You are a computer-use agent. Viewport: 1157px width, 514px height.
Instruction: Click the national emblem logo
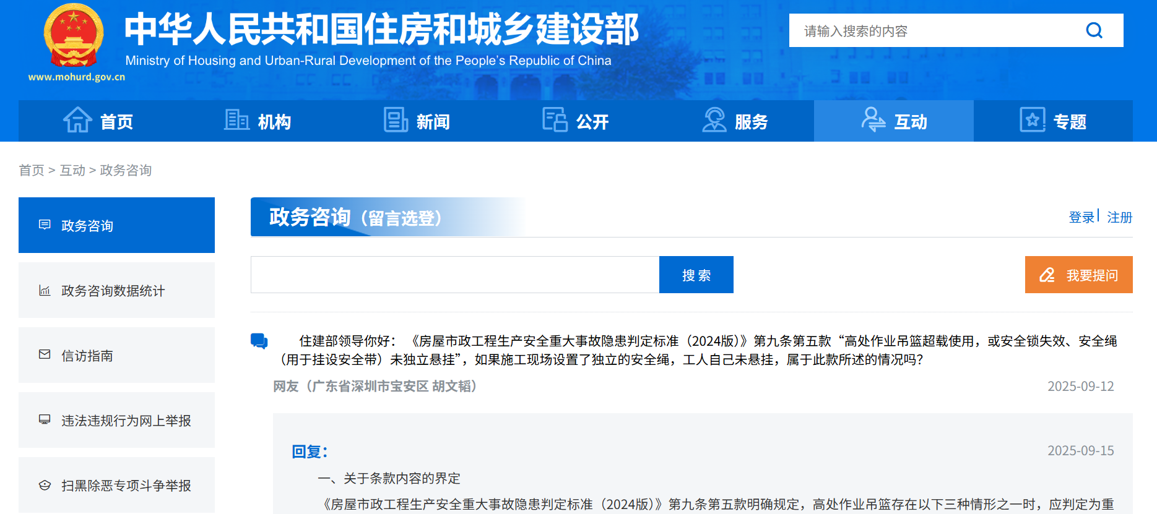(74, 37)
